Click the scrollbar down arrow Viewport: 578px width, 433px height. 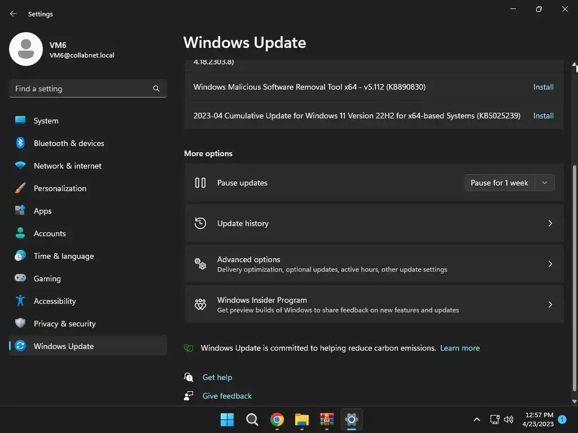[574, 401]
